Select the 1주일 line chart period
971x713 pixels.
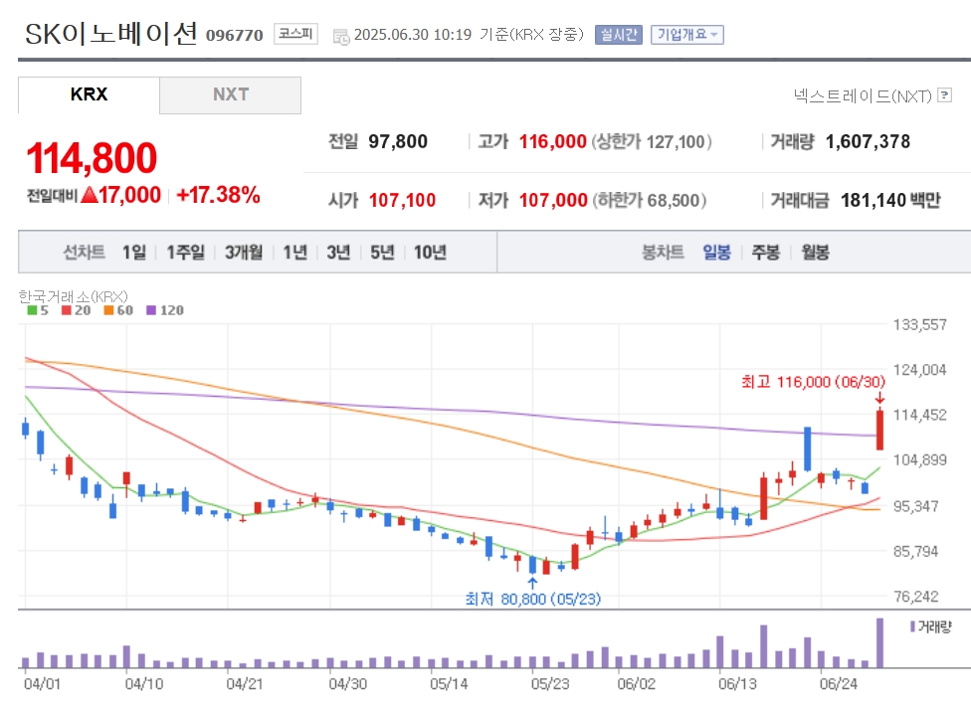(185, 252)
